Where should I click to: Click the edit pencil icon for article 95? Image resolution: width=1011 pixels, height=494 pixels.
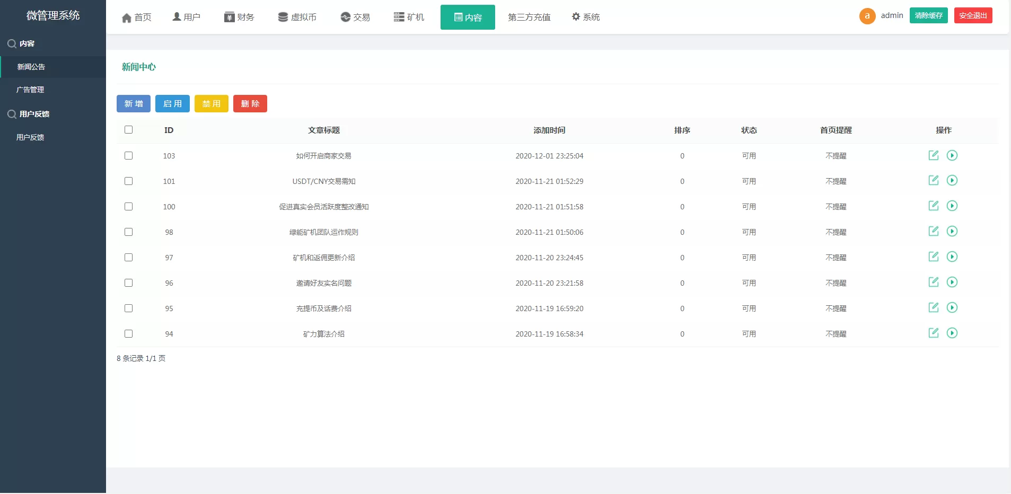[x=933, y=307]
